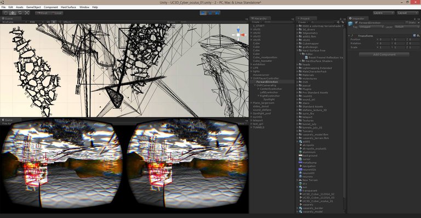421x218 pixels.
Task: Select ForwardDirection in the Hierarchy
Action: 271,82
